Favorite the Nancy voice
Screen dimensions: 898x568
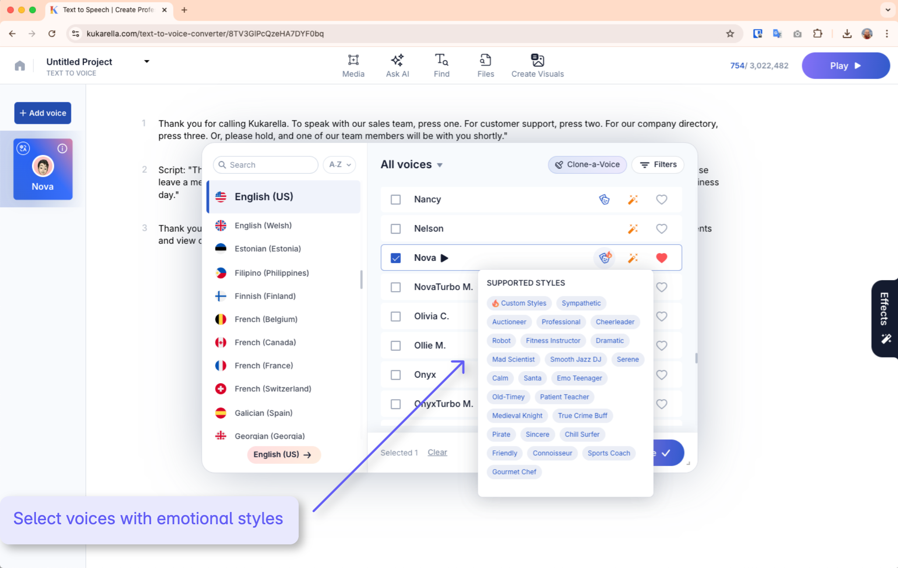(x=662, y=200)
